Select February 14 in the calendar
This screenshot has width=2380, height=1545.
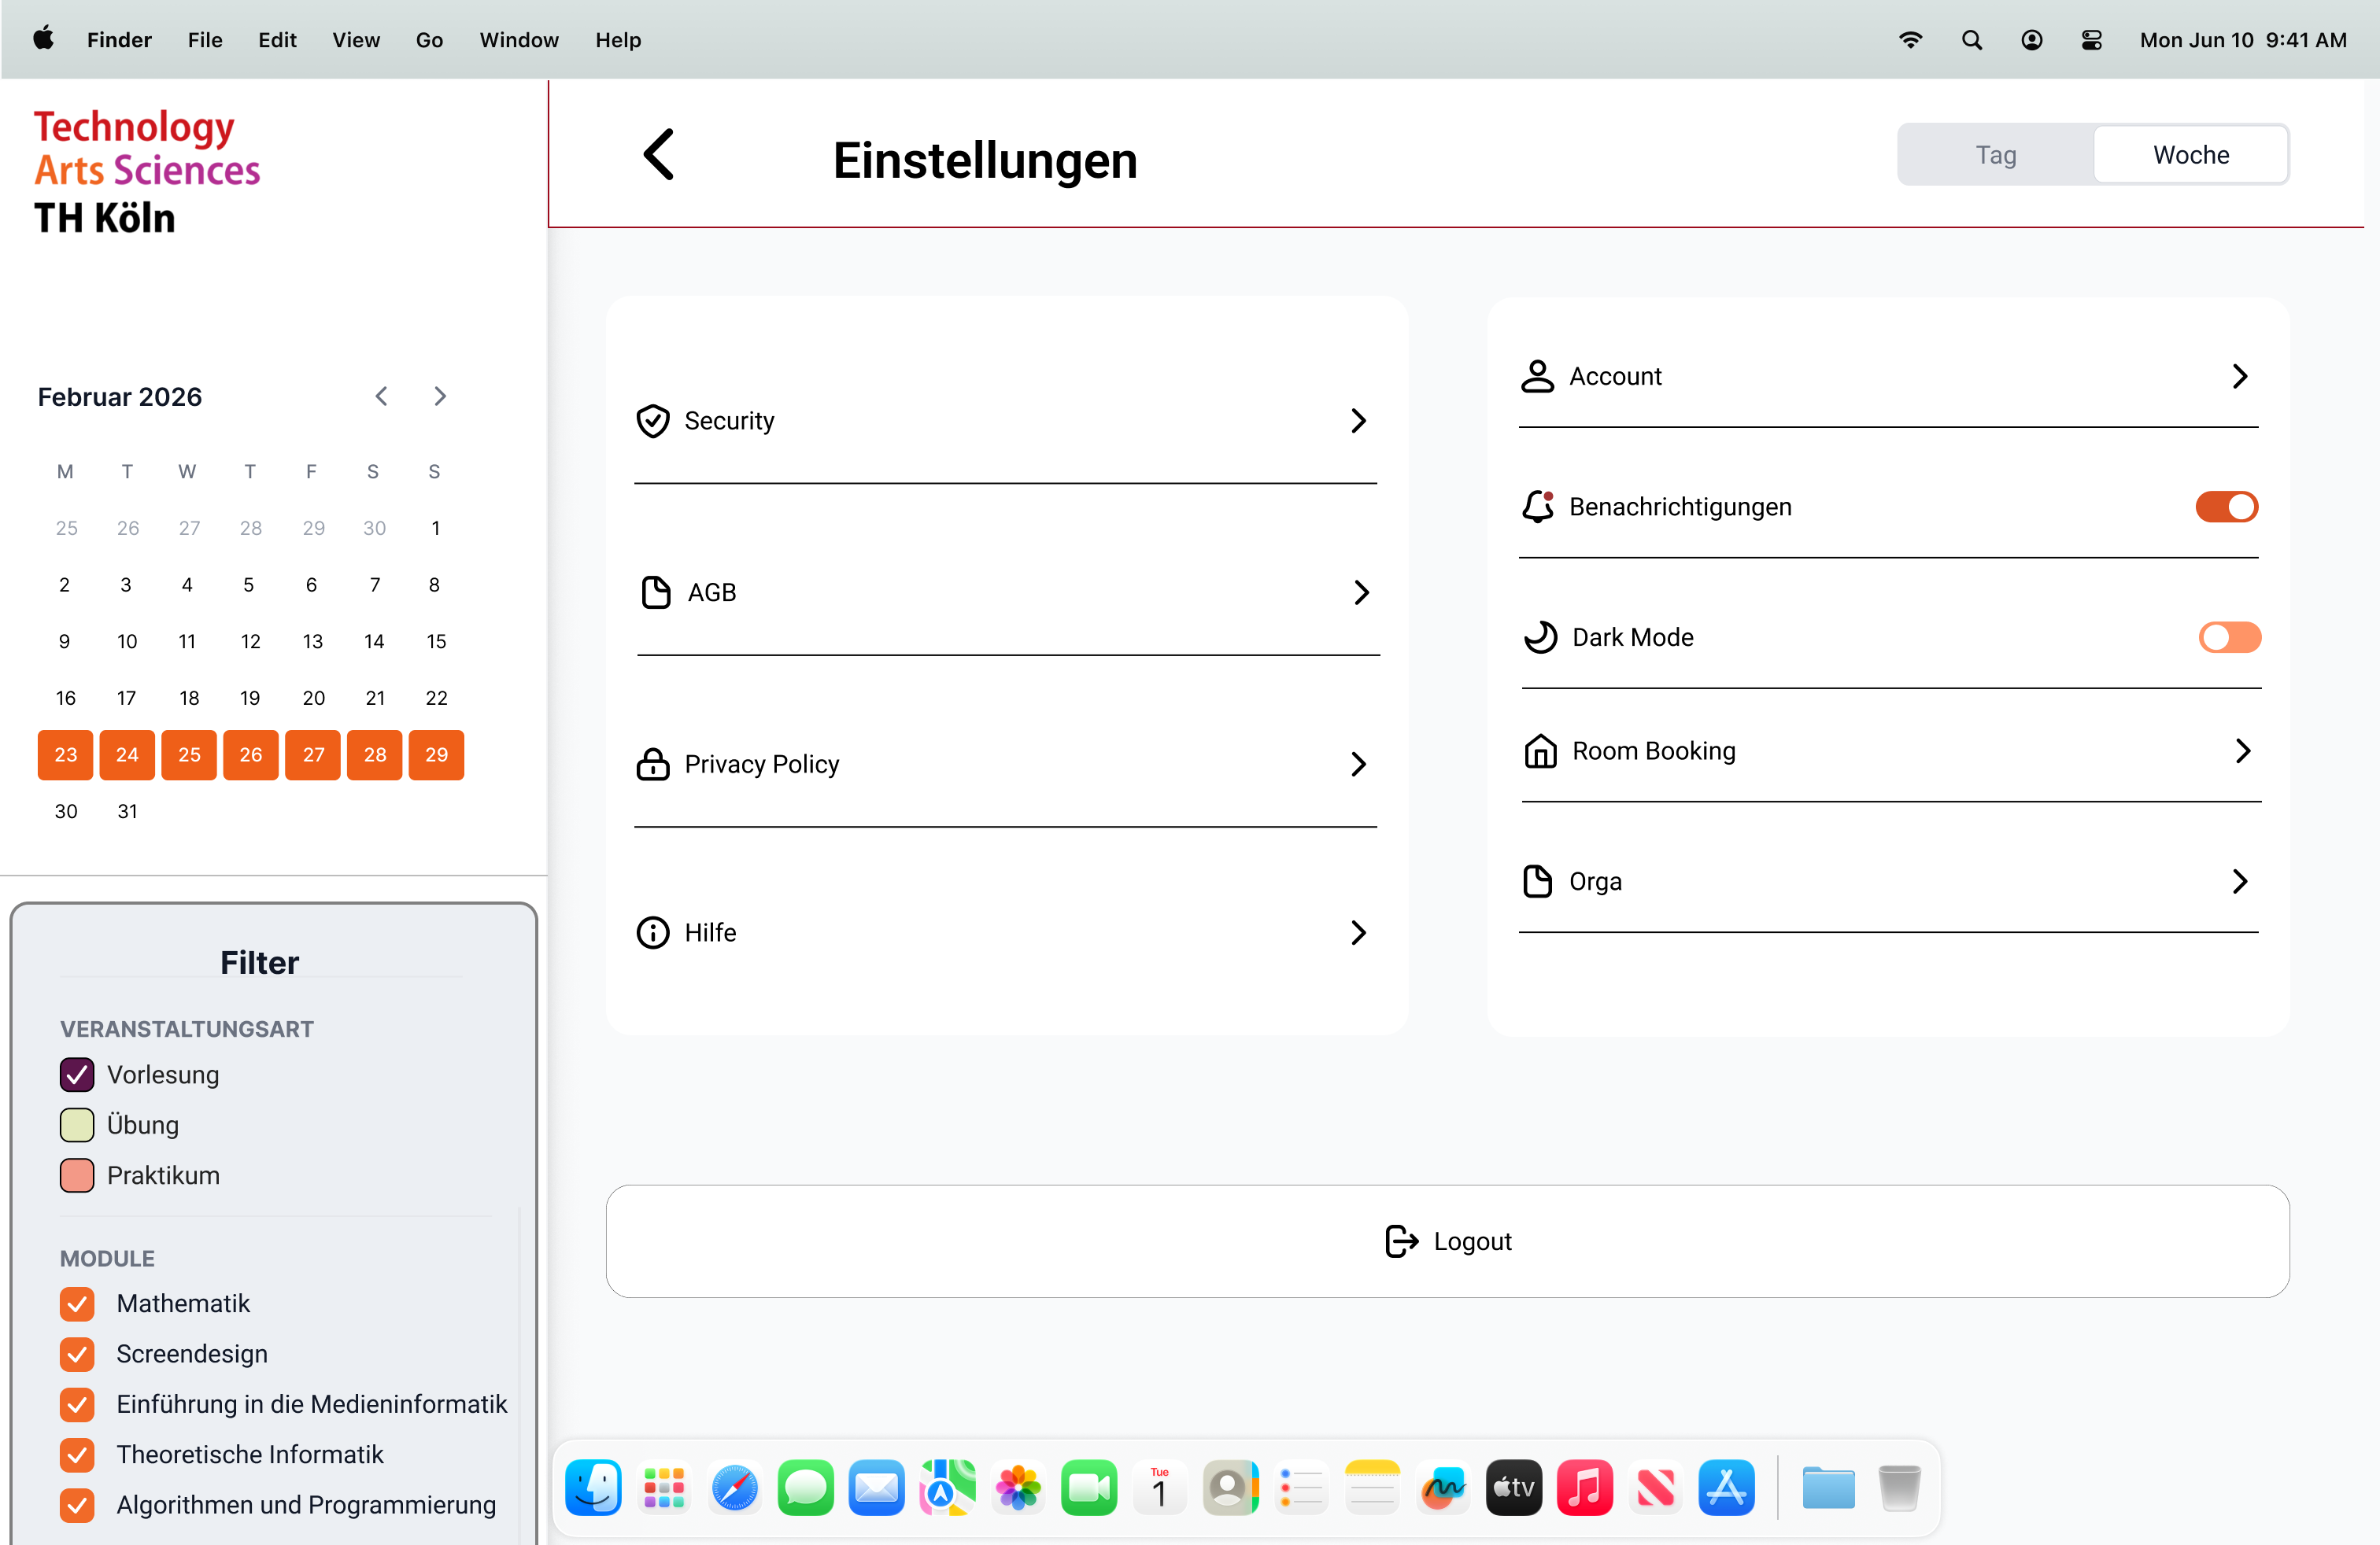click(x=374, y=642)
